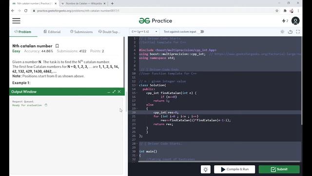Click the Points: 2 text

click(x=97, y=51)
